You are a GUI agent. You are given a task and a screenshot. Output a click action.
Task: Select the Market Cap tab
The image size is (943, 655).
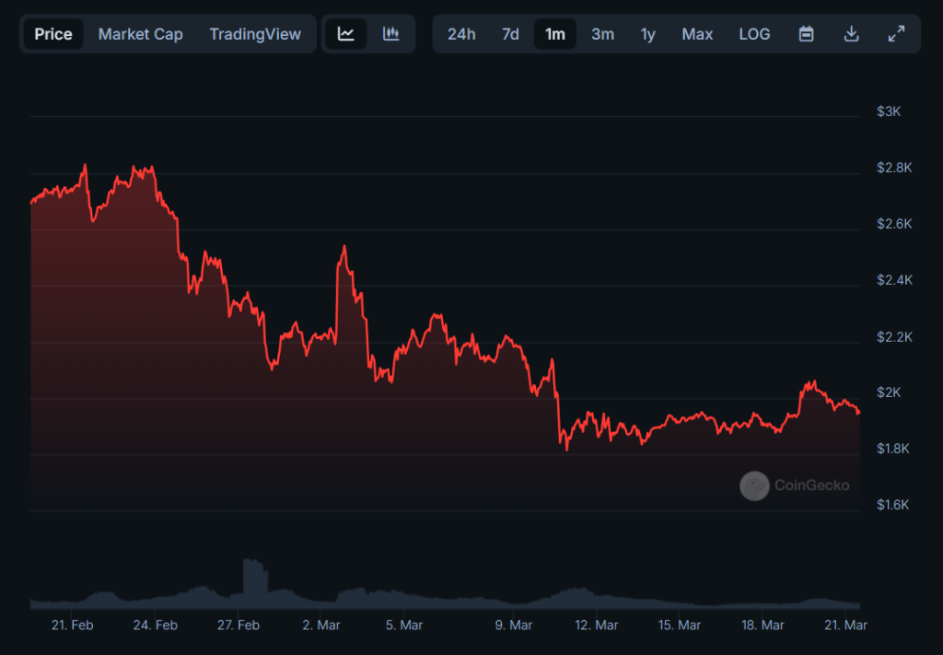point(140,34)
